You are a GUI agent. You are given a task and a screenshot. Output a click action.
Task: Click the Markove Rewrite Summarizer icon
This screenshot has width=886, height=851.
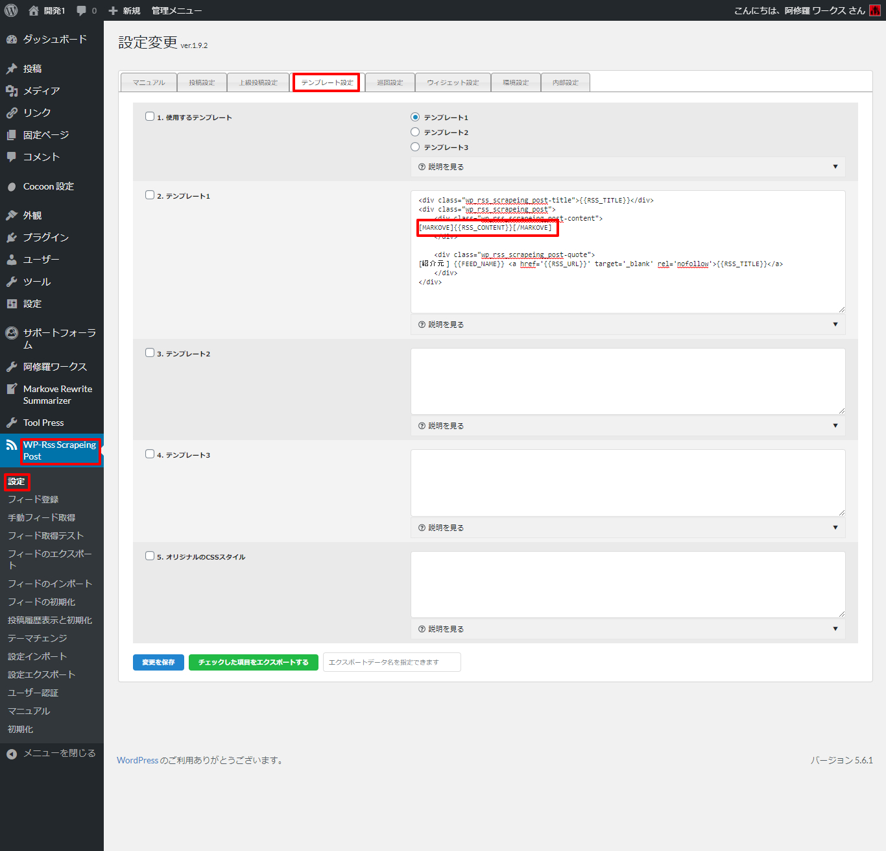click(12, 389)
